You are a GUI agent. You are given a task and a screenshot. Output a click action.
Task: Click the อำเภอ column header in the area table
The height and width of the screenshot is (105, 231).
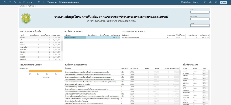point(195,69)
